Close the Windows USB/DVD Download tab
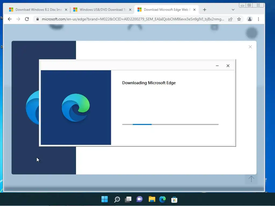This screenshot has width=275, height=206. [130, 10]
